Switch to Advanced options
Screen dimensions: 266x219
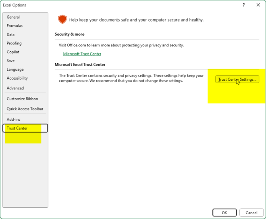click(x=15, y=88)
